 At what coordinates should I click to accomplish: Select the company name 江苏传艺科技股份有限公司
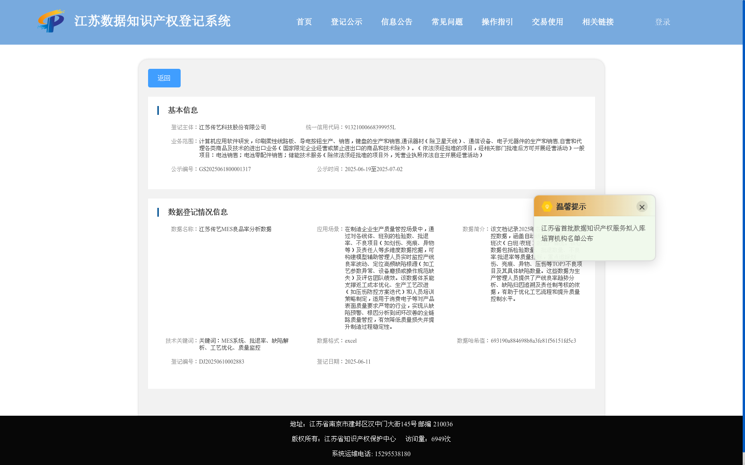click(x=232, y=127)
